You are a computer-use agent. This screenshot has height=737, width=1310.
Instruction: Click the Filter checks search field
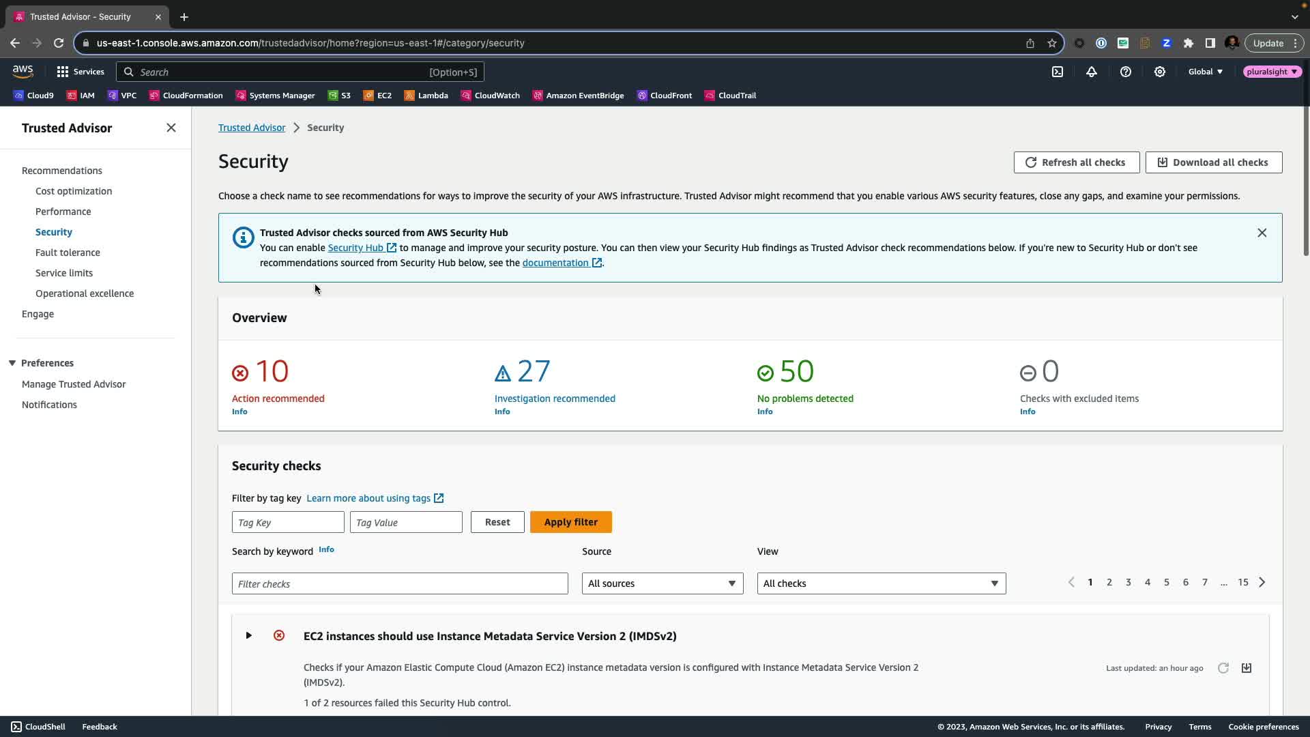coord(399,583)
